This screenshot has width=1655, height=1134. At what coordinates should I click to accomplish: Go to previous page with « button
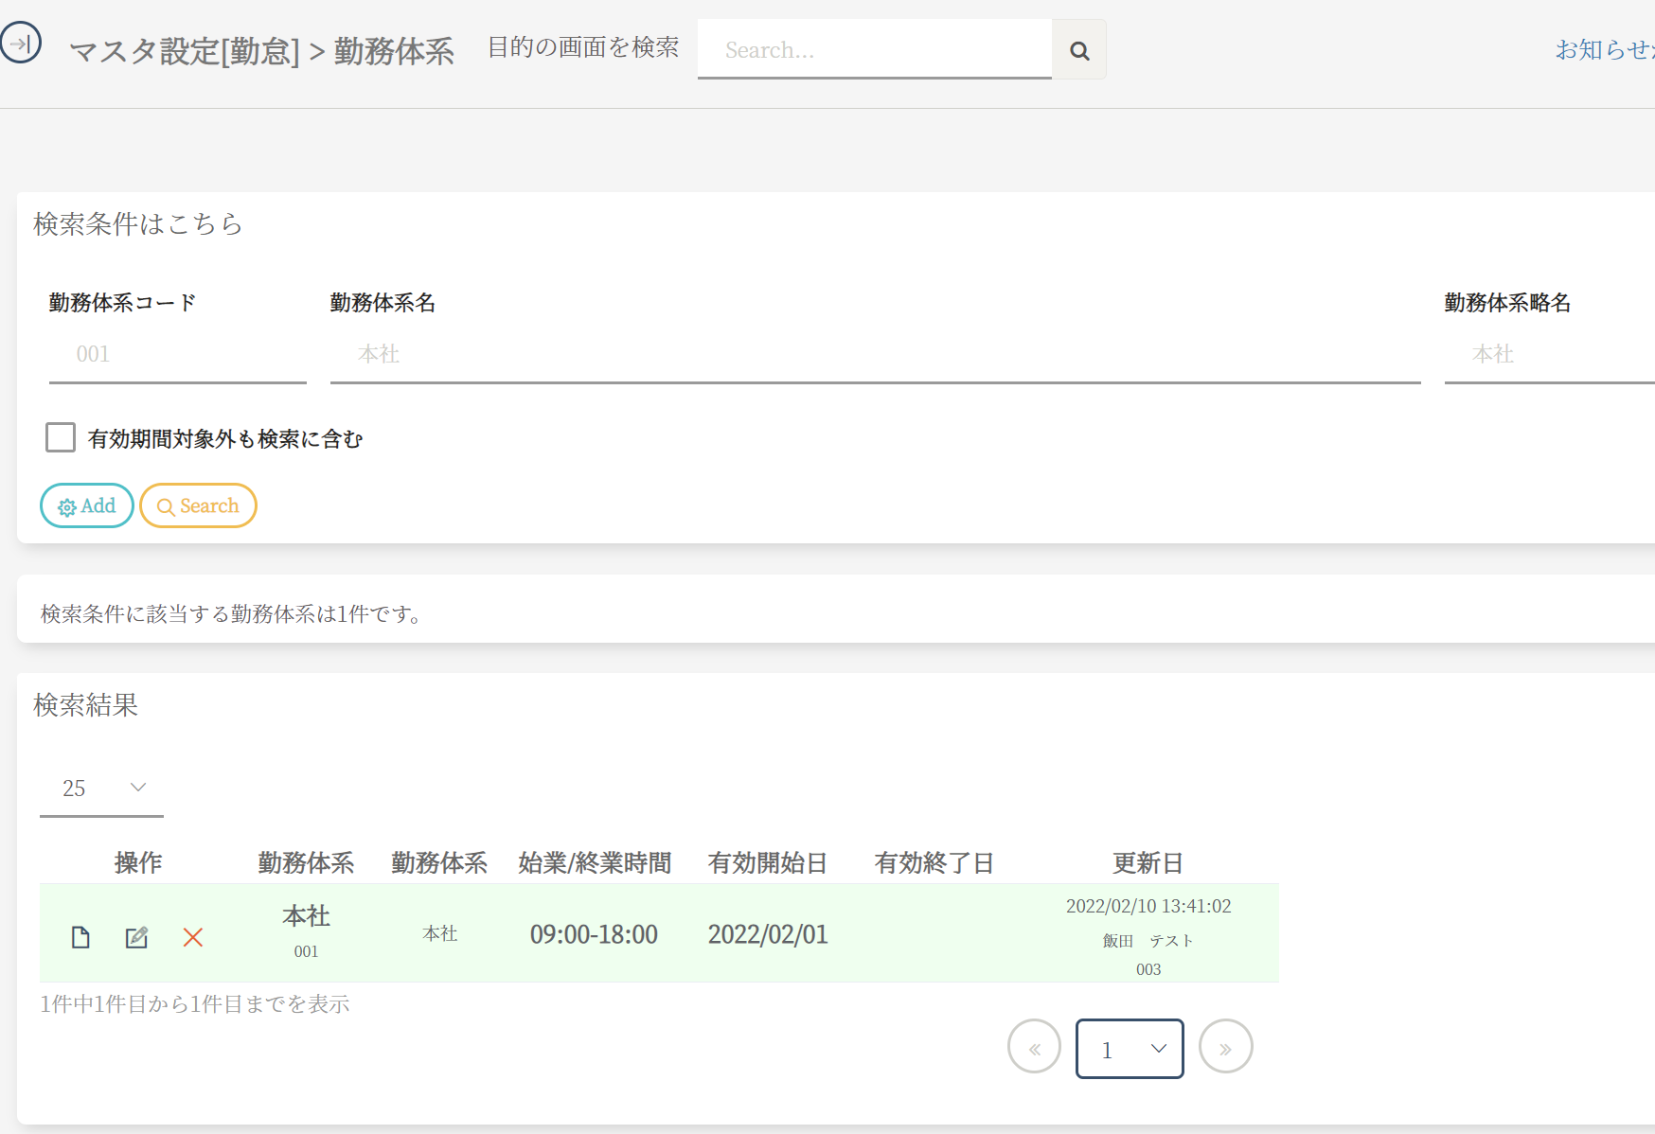tap(1034, 1047)
